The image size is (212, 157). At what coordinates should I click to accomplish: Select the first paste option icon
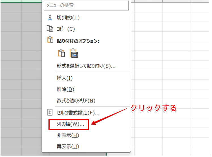coord(61,53)
